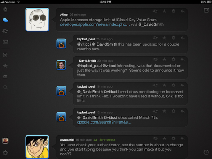Open the search magnifier icon
The height and width of the screenshot is (159, 212).
pos(5,87)
